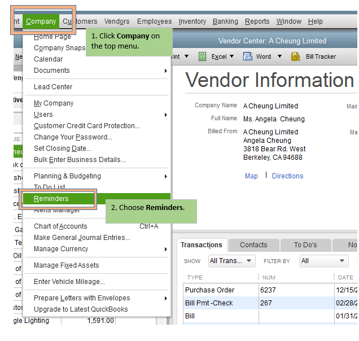359x341 pixels.
Task: Open the Vendors menu
Action: 117,21
